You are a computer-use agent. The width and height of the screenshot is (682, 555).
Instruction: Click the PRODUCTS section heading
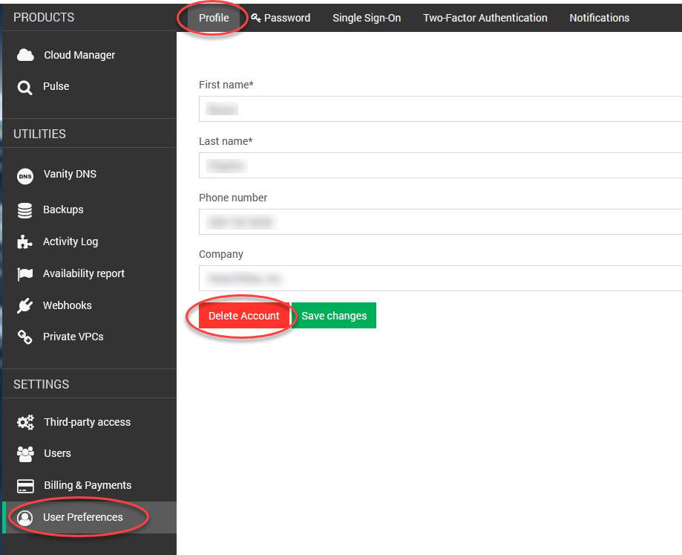[44, 17]
